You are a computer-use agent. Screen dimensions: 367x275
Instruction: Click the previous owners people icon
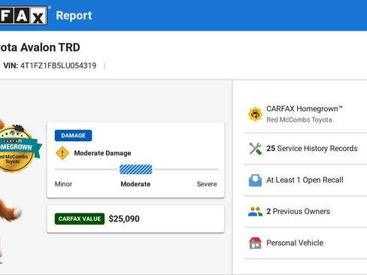click(255, 212)
